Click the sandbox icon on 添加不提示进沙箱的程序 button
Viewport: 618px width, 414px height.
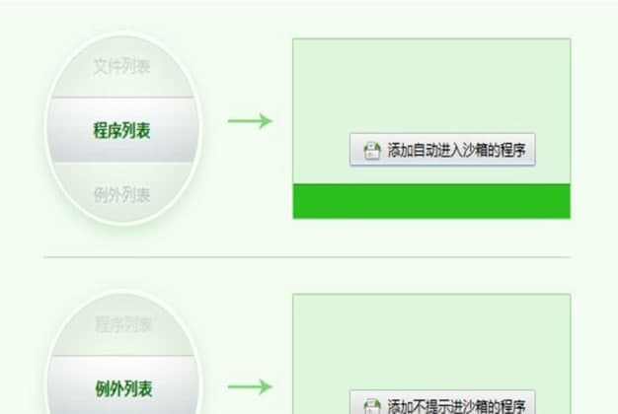click(x=371, y=406)
